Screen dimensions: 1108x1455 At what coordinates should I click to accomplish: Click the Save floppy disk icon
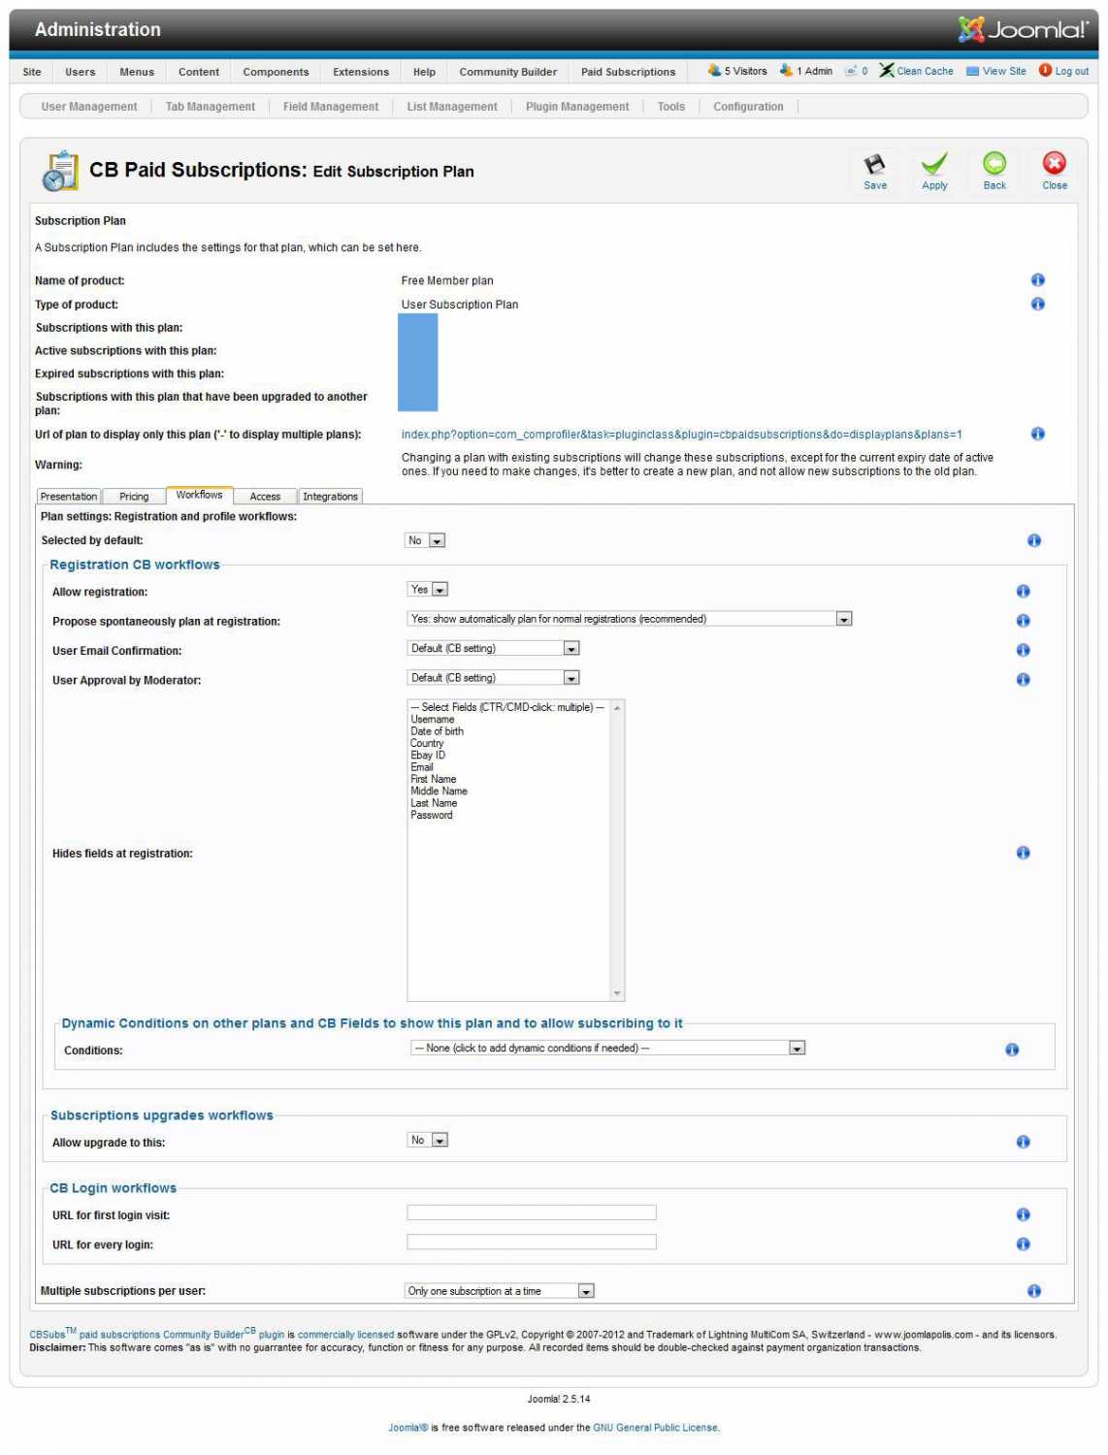click(874, 165)
